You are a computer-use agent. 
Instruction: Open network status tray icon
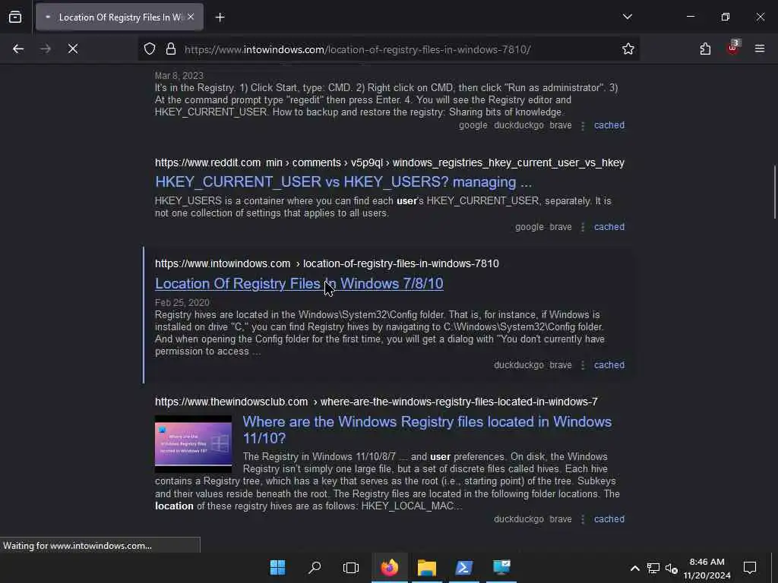[x=653, y=568]
